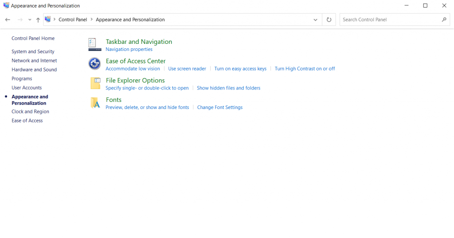Image resolution: width=454 pixels, height=238 pixels.
Task: Select Control Panel breadcrumb
Action: (73, 20)
